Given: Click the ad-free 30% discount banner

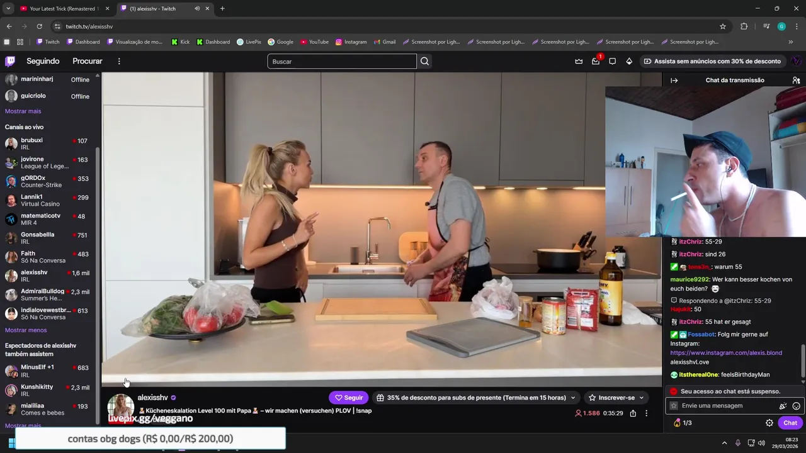Looking at the screenshot, I should tap(712, 61).
